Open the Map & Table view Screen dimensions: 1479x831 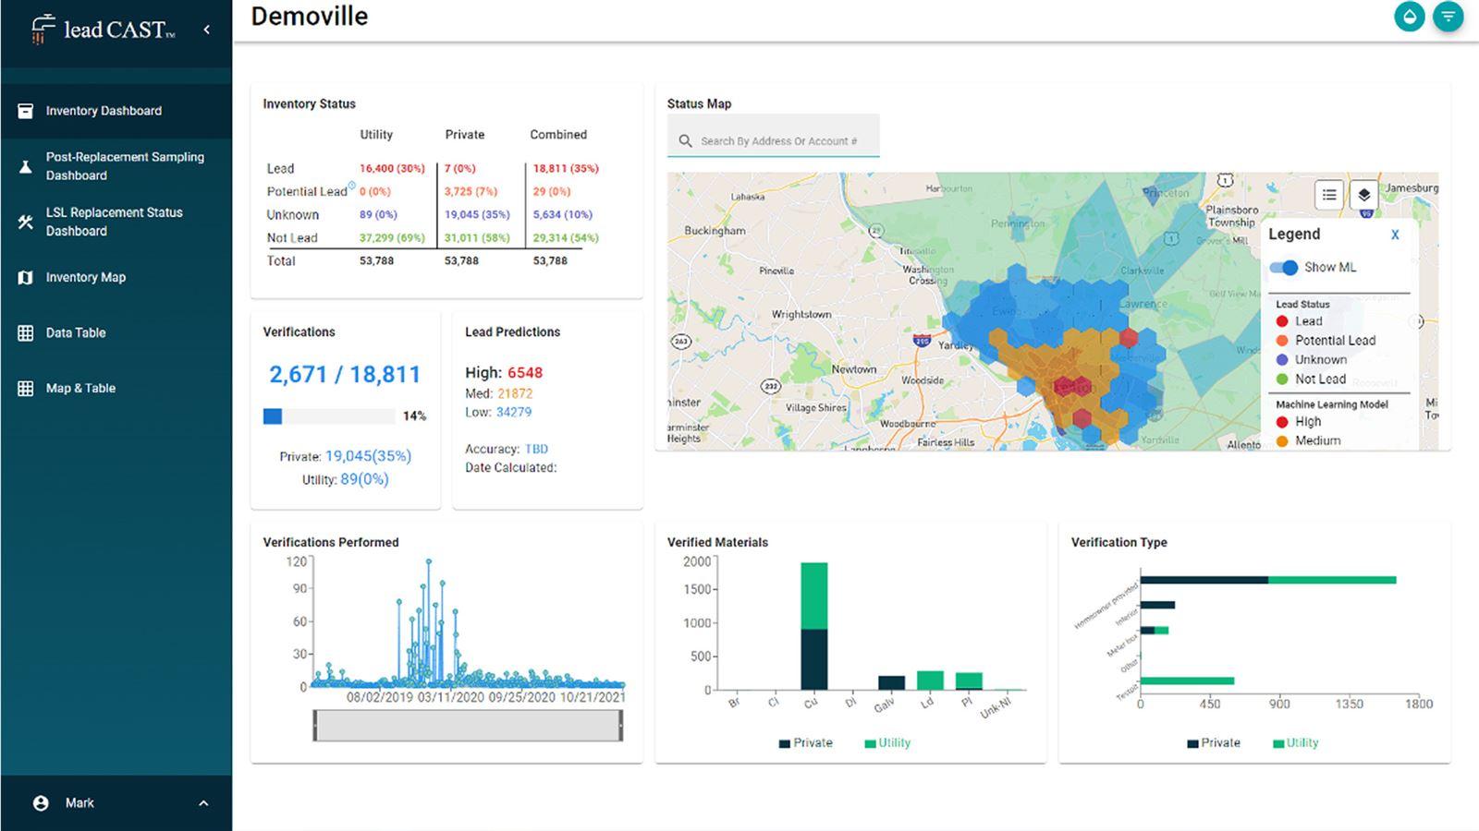click(80, 388)
